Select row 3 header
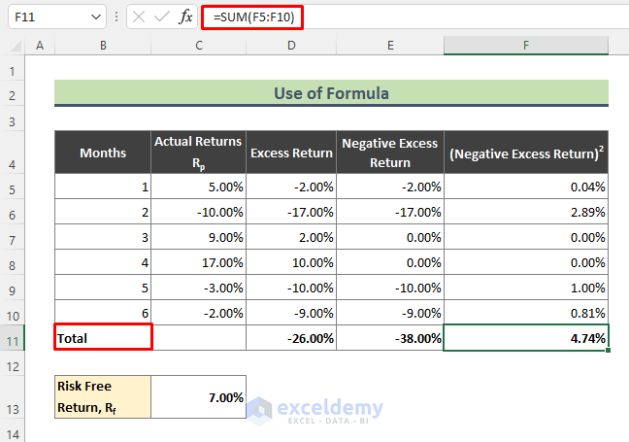This screenshot has height=442, width=629. pos(12,119)
